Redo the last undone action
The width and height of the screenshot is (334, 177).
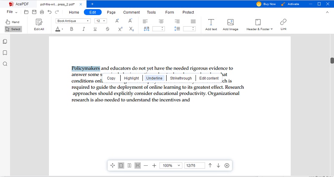tap(57, 12)
